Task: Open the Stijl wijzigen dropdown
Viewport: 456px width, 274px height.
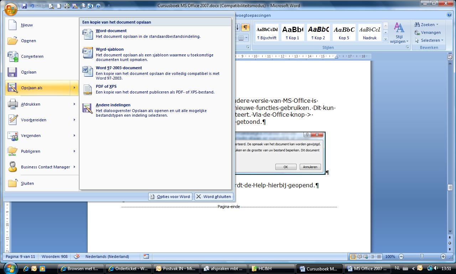Action: [399, 33]
